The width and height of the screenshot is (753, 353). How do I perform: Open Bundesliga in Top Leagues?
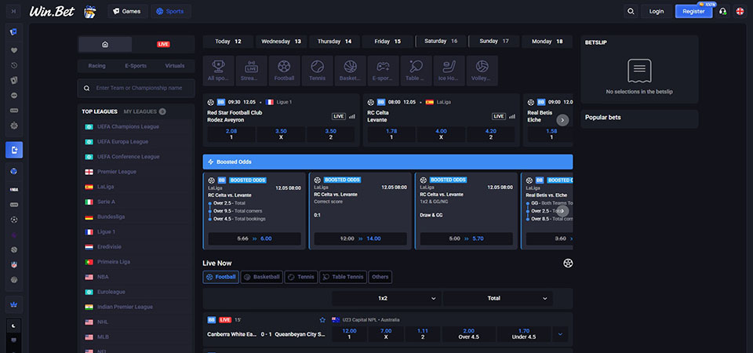pos(137,217)
